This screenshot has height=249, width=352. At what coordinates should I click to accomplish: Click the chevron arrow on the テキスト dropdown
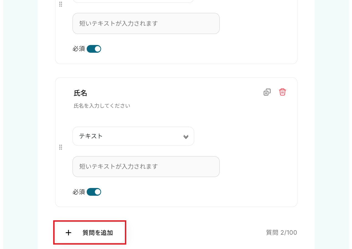(186, 137)
